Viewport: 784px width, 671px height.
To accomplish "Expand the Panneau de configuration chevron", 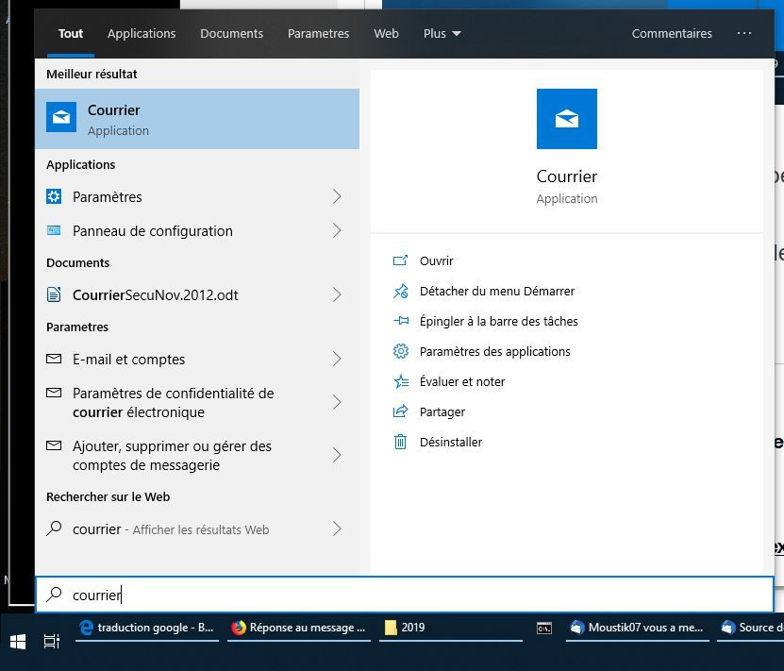I will [337, 230].
